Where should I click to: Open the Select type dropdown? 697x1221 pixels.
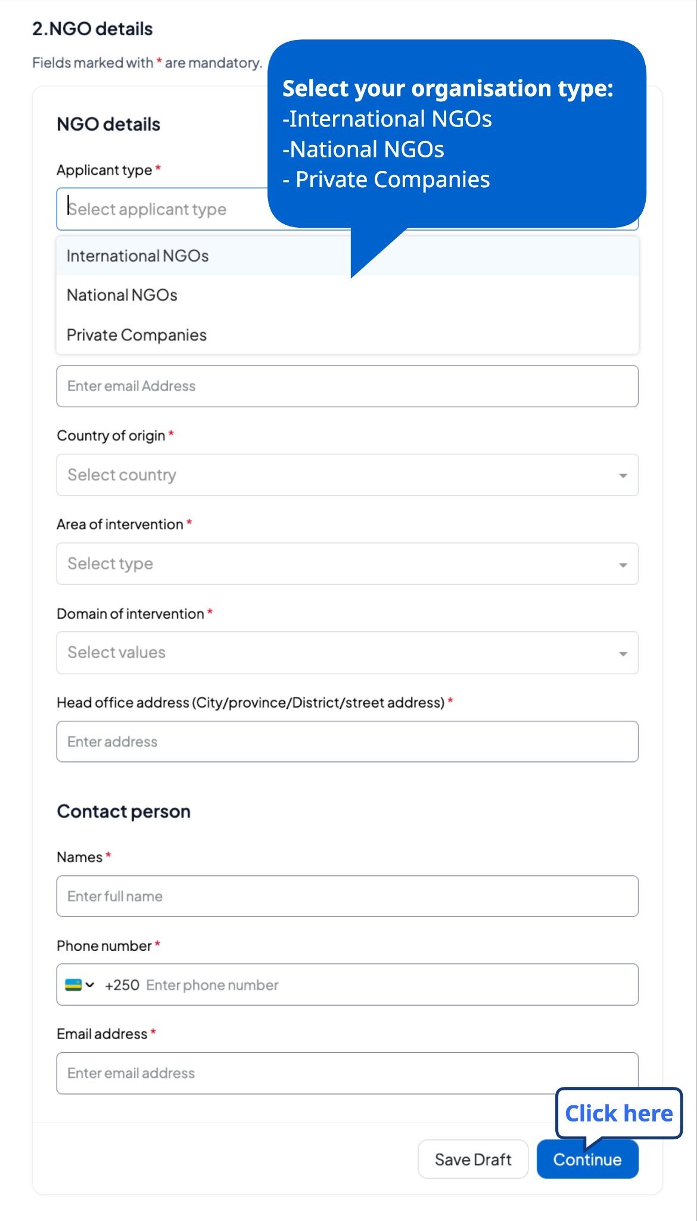coord(347,564)
